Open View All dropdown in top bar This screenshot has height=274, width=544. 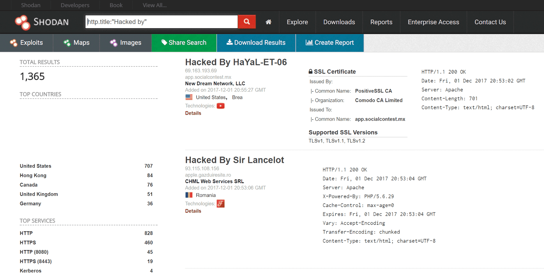point(154,5)
